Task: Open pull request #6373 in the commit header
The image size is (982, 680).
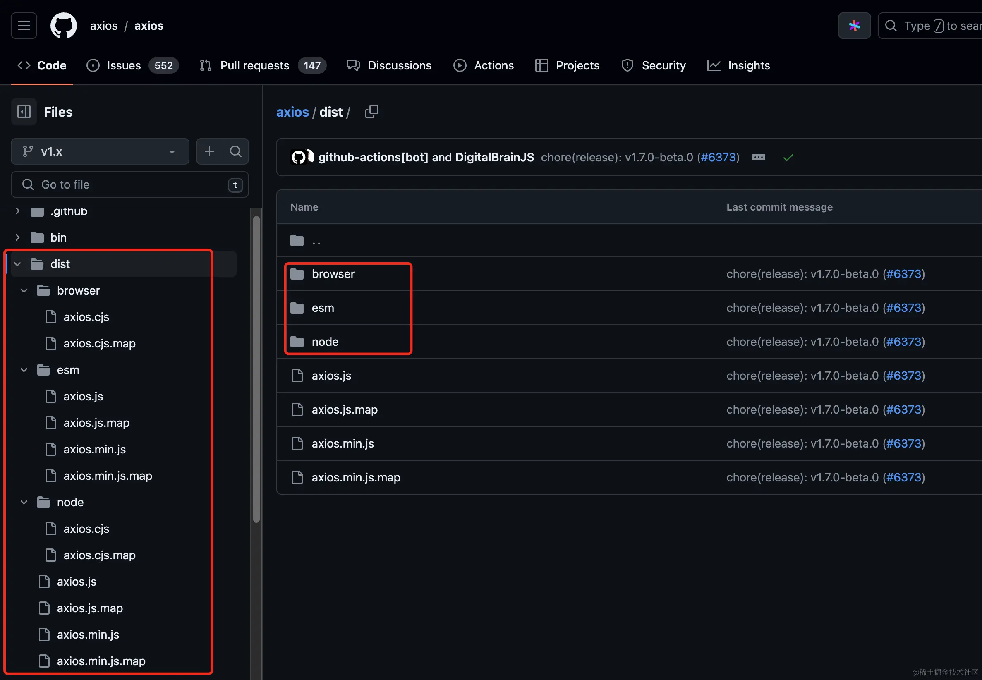Action: coord(718,157)
